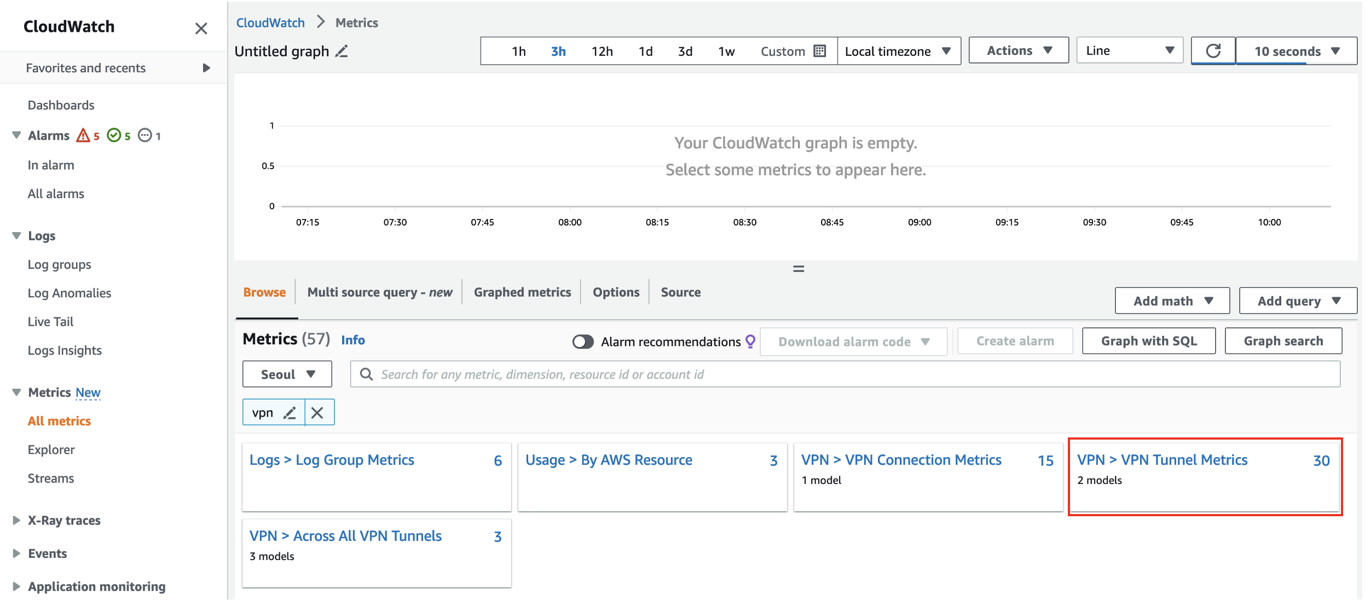The image size is (1365, 600).
Task: Edit the vpn filter with pencil icon
Action: (x=290, y=413)
